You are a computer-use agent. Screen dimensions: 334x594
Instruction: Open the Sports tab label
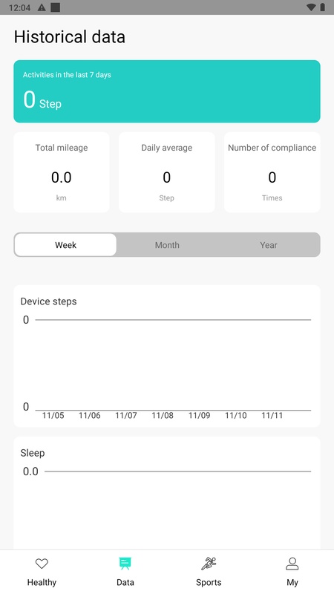tap(209, 582)
